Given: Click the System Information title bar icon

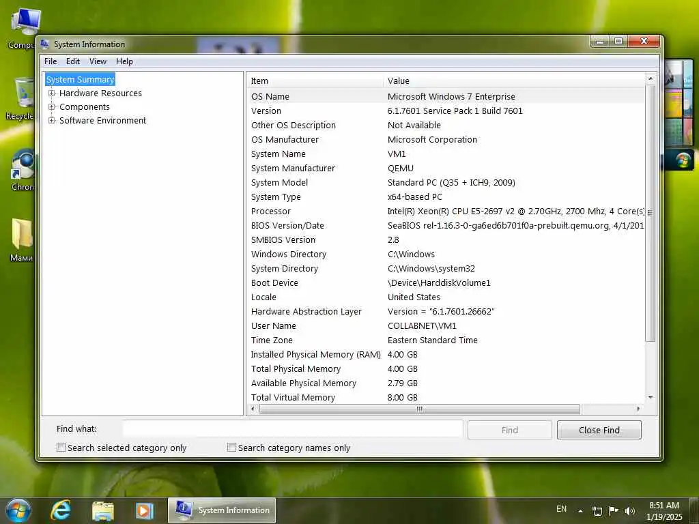Looking at the screenshot, I should tap(44, 44).
